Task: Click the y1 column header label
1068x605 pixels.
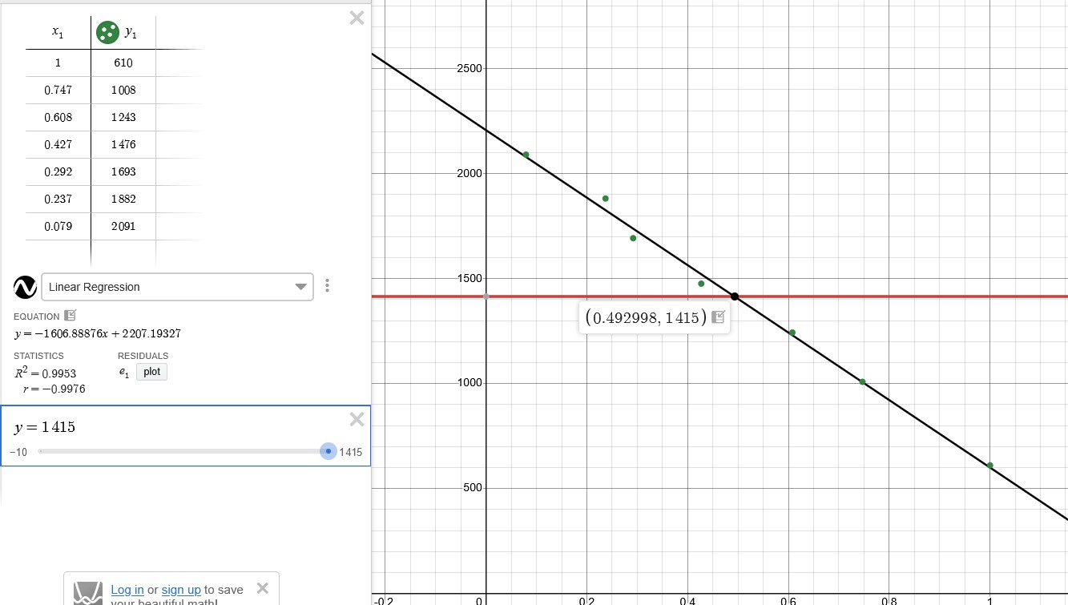Action: (x=131, y=34)
